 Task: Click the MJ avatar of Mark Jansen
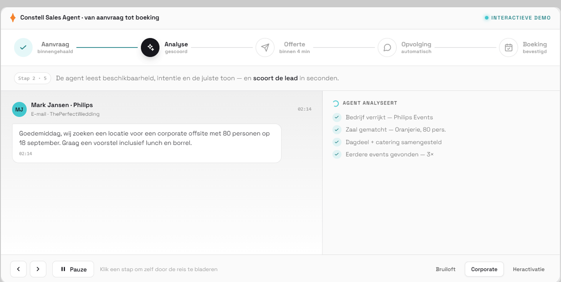[x=19, y=110]
